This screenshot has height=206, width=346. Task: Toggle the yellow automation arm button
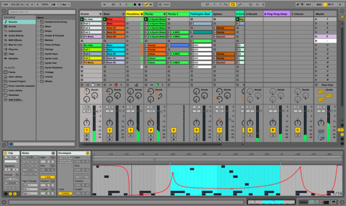pos(146,4)
